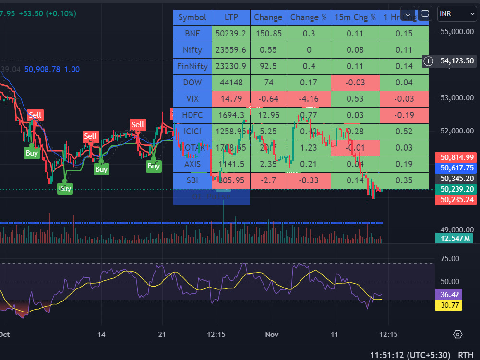The image size is (480, 360).
Task: Click the RTH session button
Action: pyautogui.click(x=466, y=355)
